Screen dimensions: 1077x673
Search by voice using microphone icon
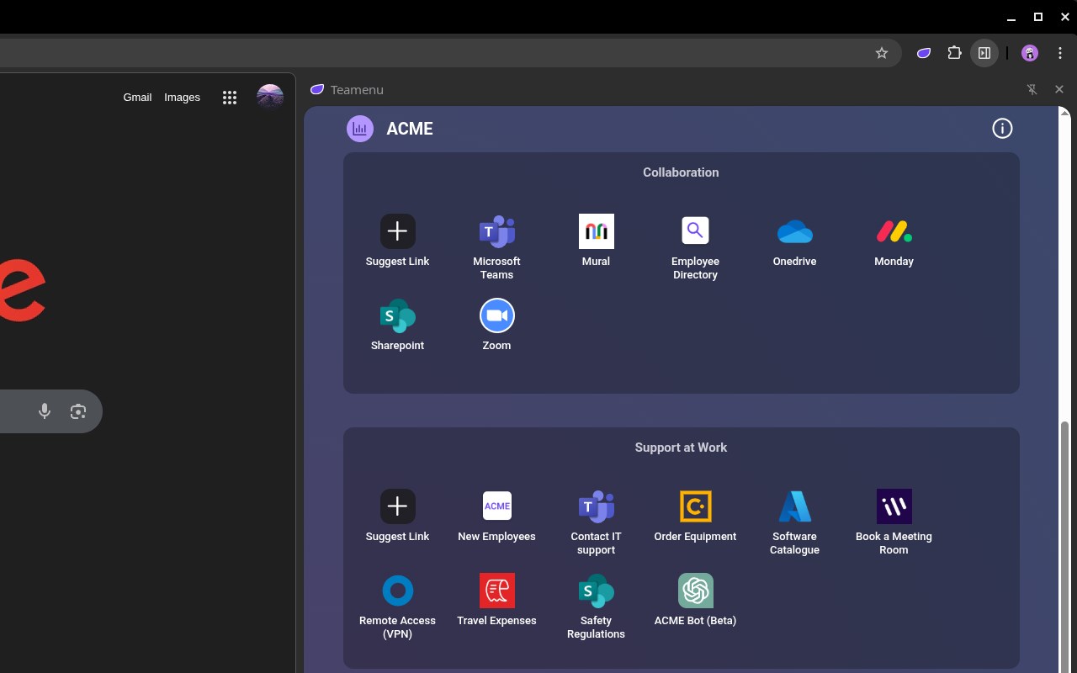[45, 411]
